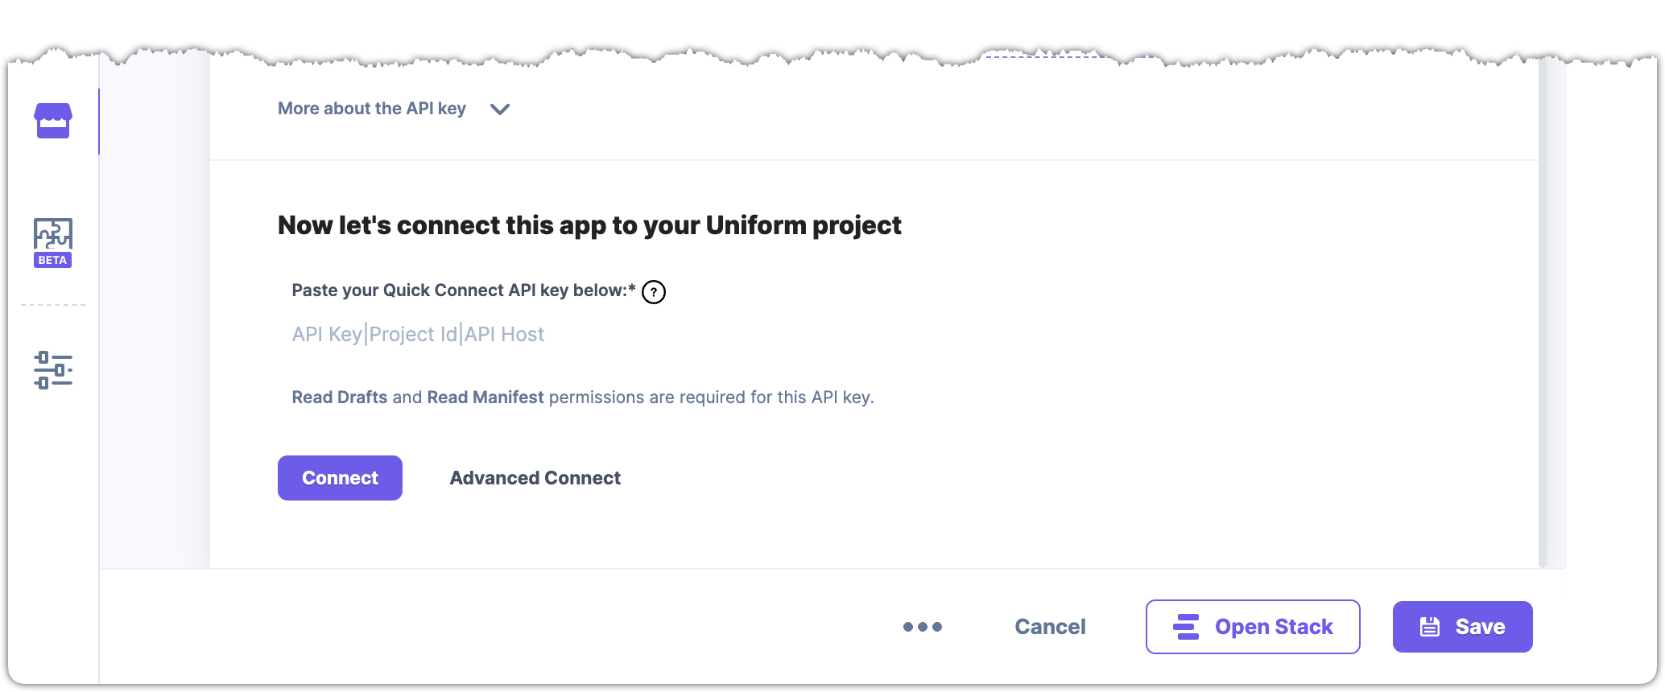Click the Open Stack button label
The image size is (1665, 692).
[x=1274, y=627]
